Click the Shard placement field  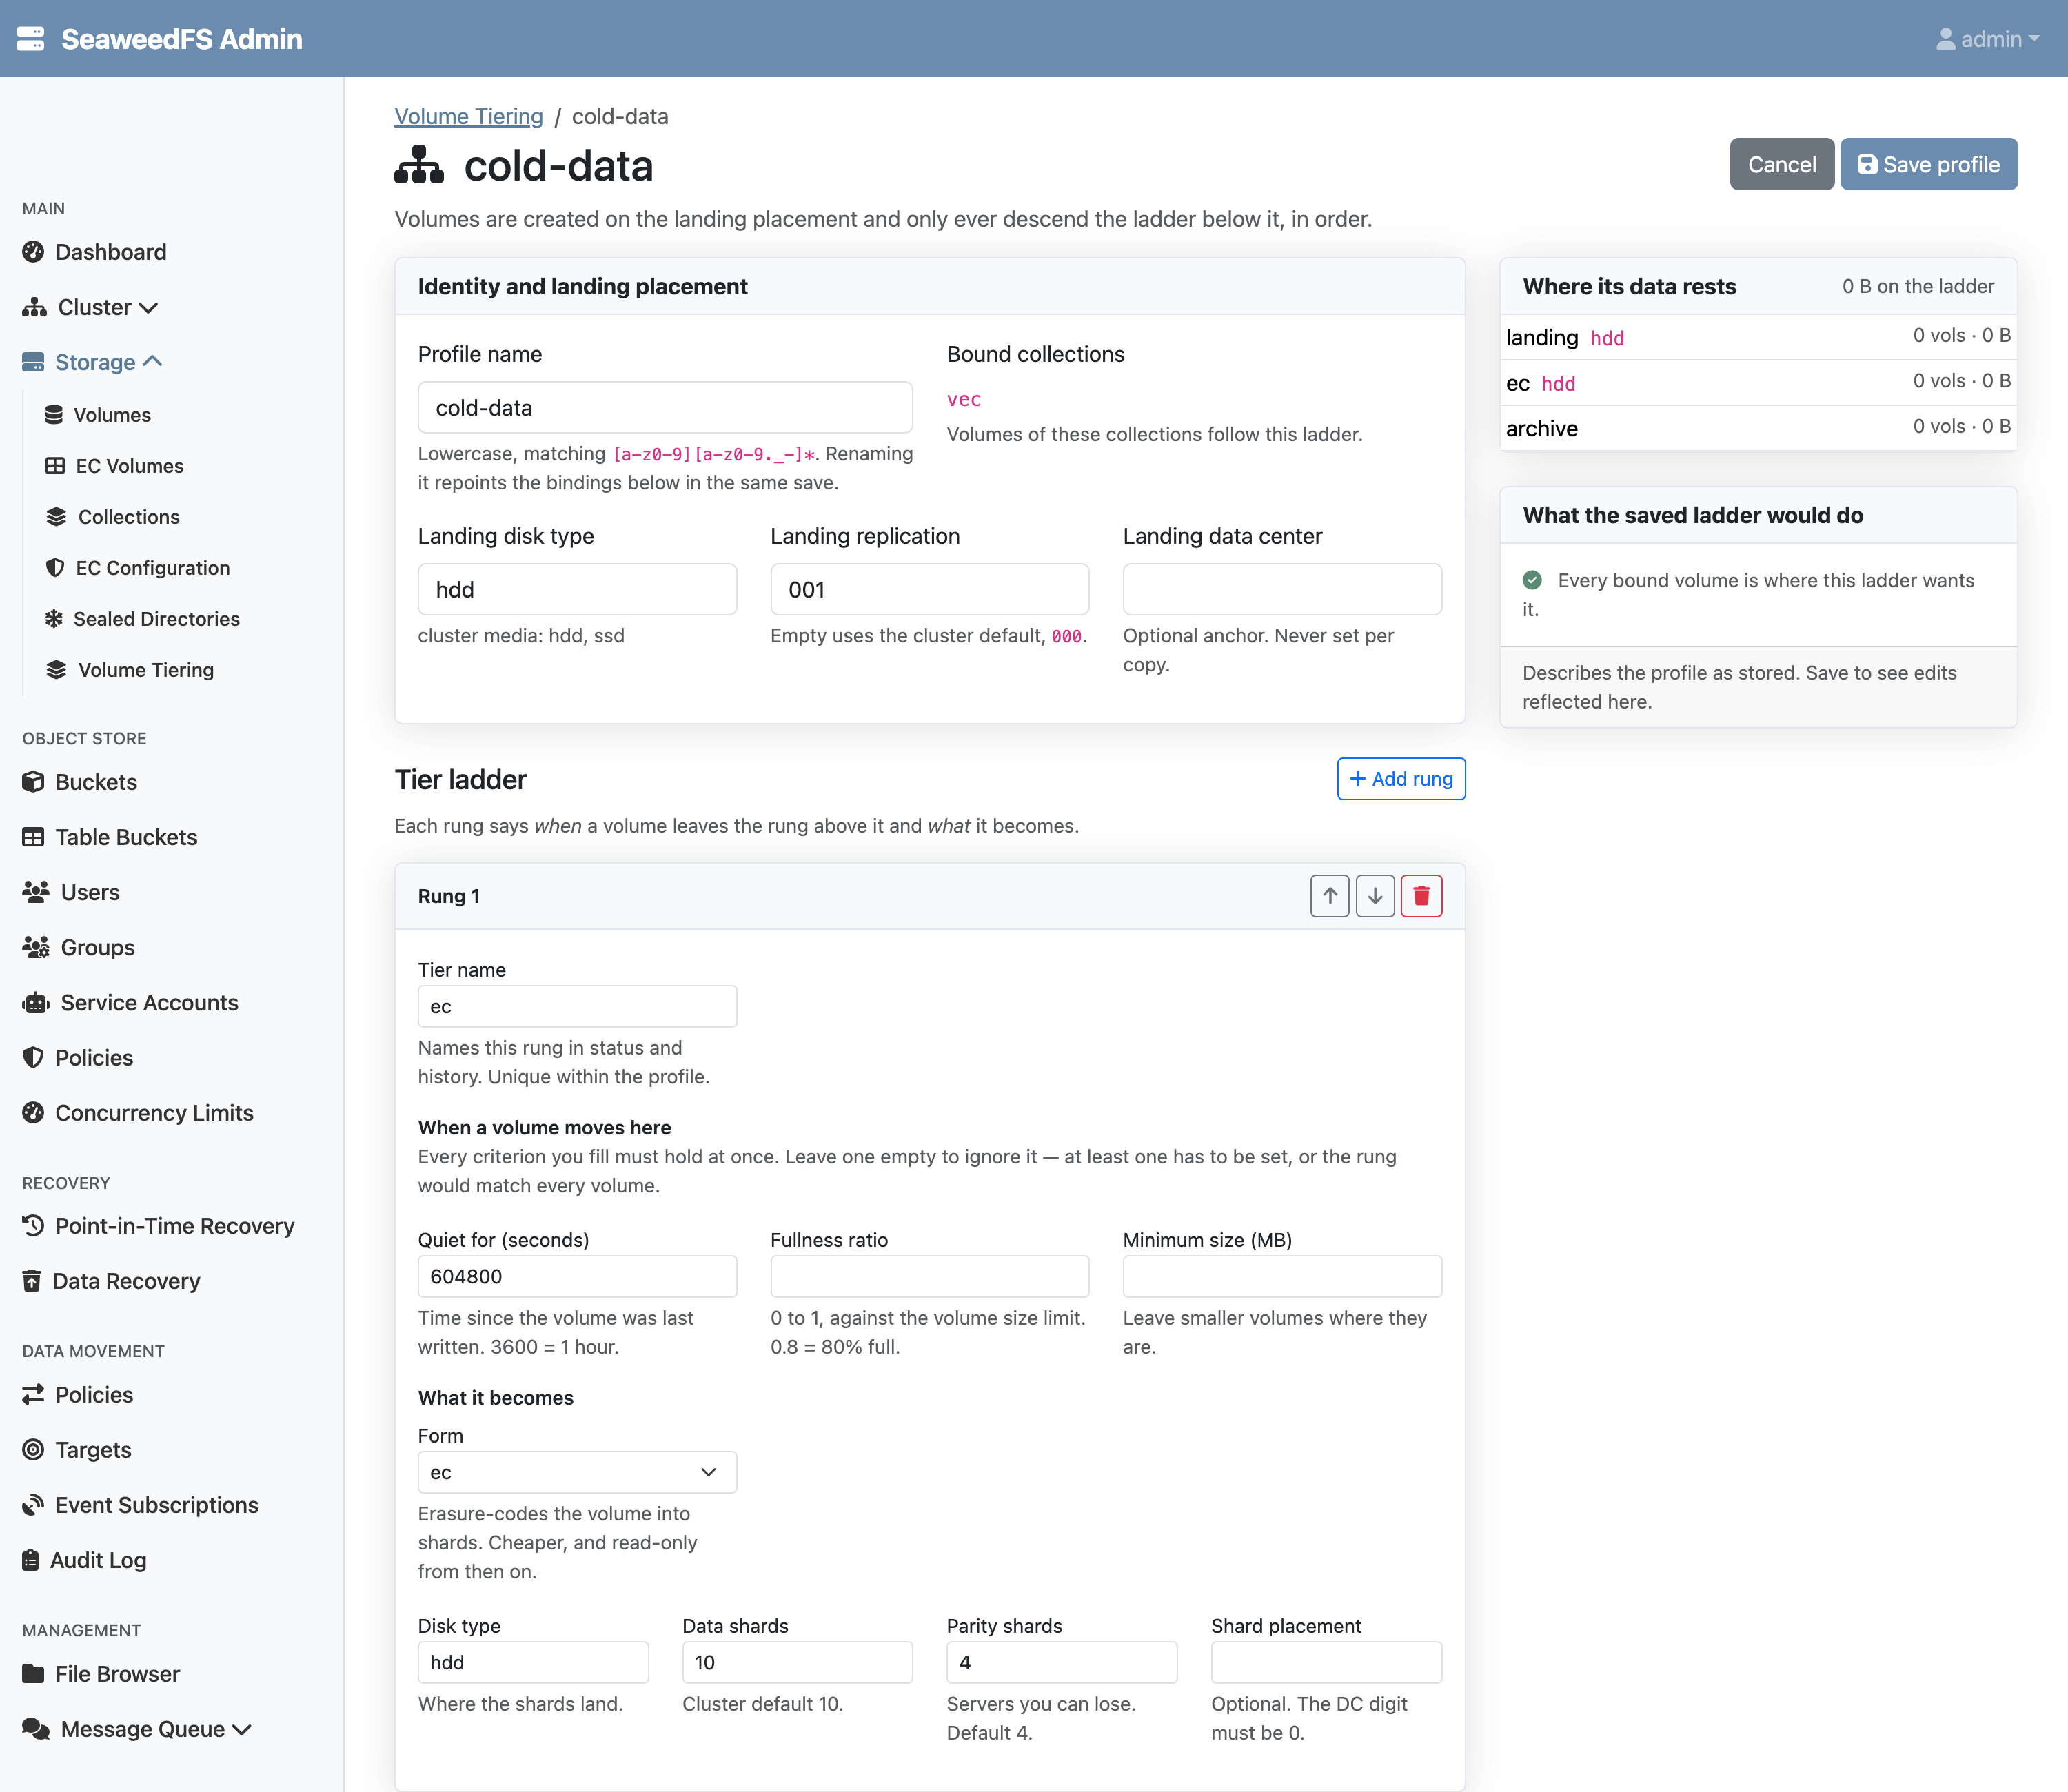point(1326,1662)
